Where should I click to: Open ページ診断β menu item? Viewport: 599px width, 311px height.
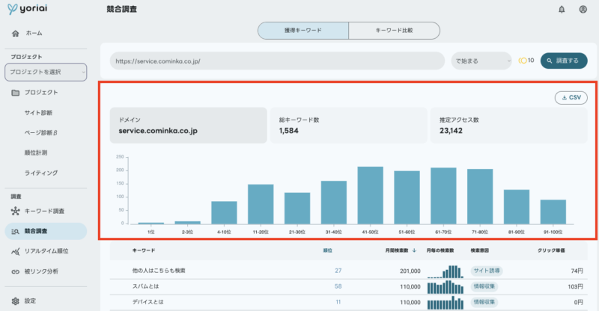[x=41, y=133]
